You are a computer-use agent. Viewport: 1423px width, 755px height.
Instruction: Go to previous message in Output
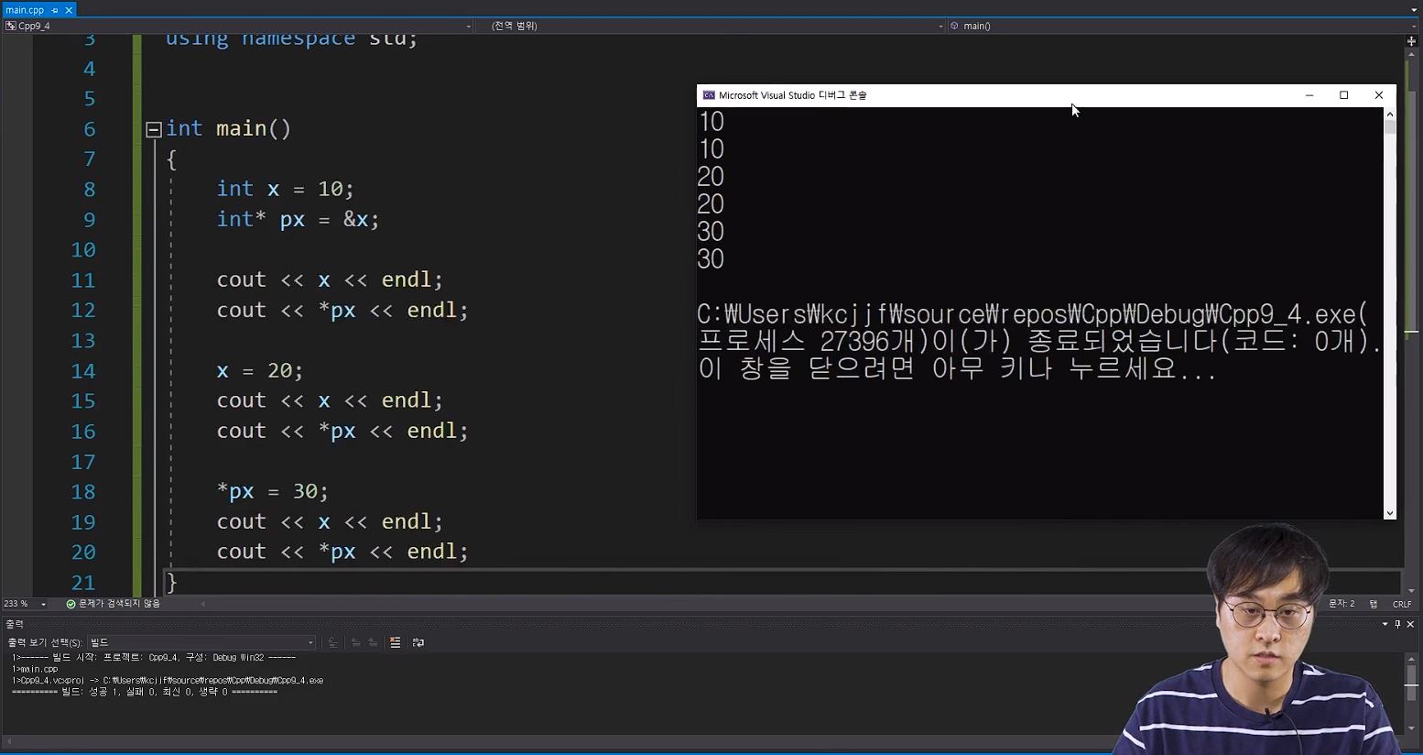pos(355,642)
